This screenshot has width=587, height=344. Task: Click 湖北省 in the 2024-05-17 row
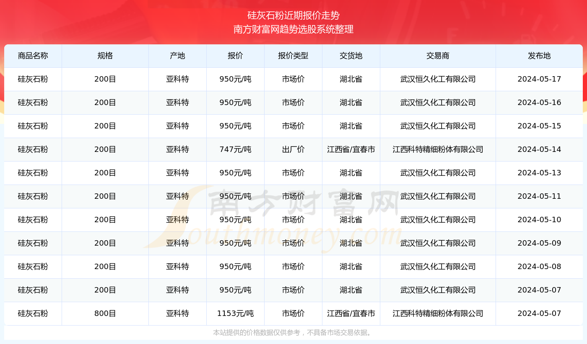(x=351, y=79)
